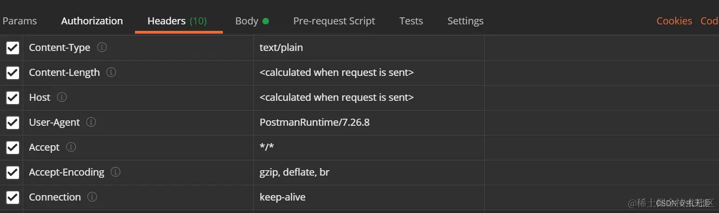Select the text/plain value field
The height and width of the screenshot is (213, 719).
369,48
